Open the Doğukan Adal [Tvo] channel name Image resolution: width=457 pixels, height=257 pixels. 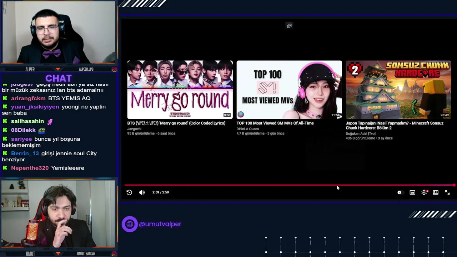pos(361,133)
